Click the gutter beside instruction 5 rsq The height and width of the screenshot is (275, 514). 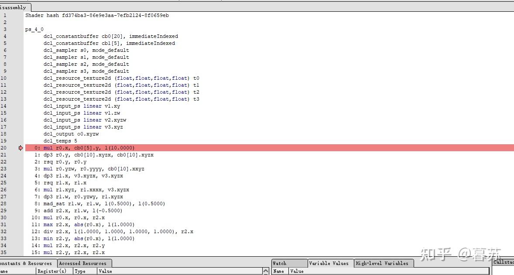20,183
